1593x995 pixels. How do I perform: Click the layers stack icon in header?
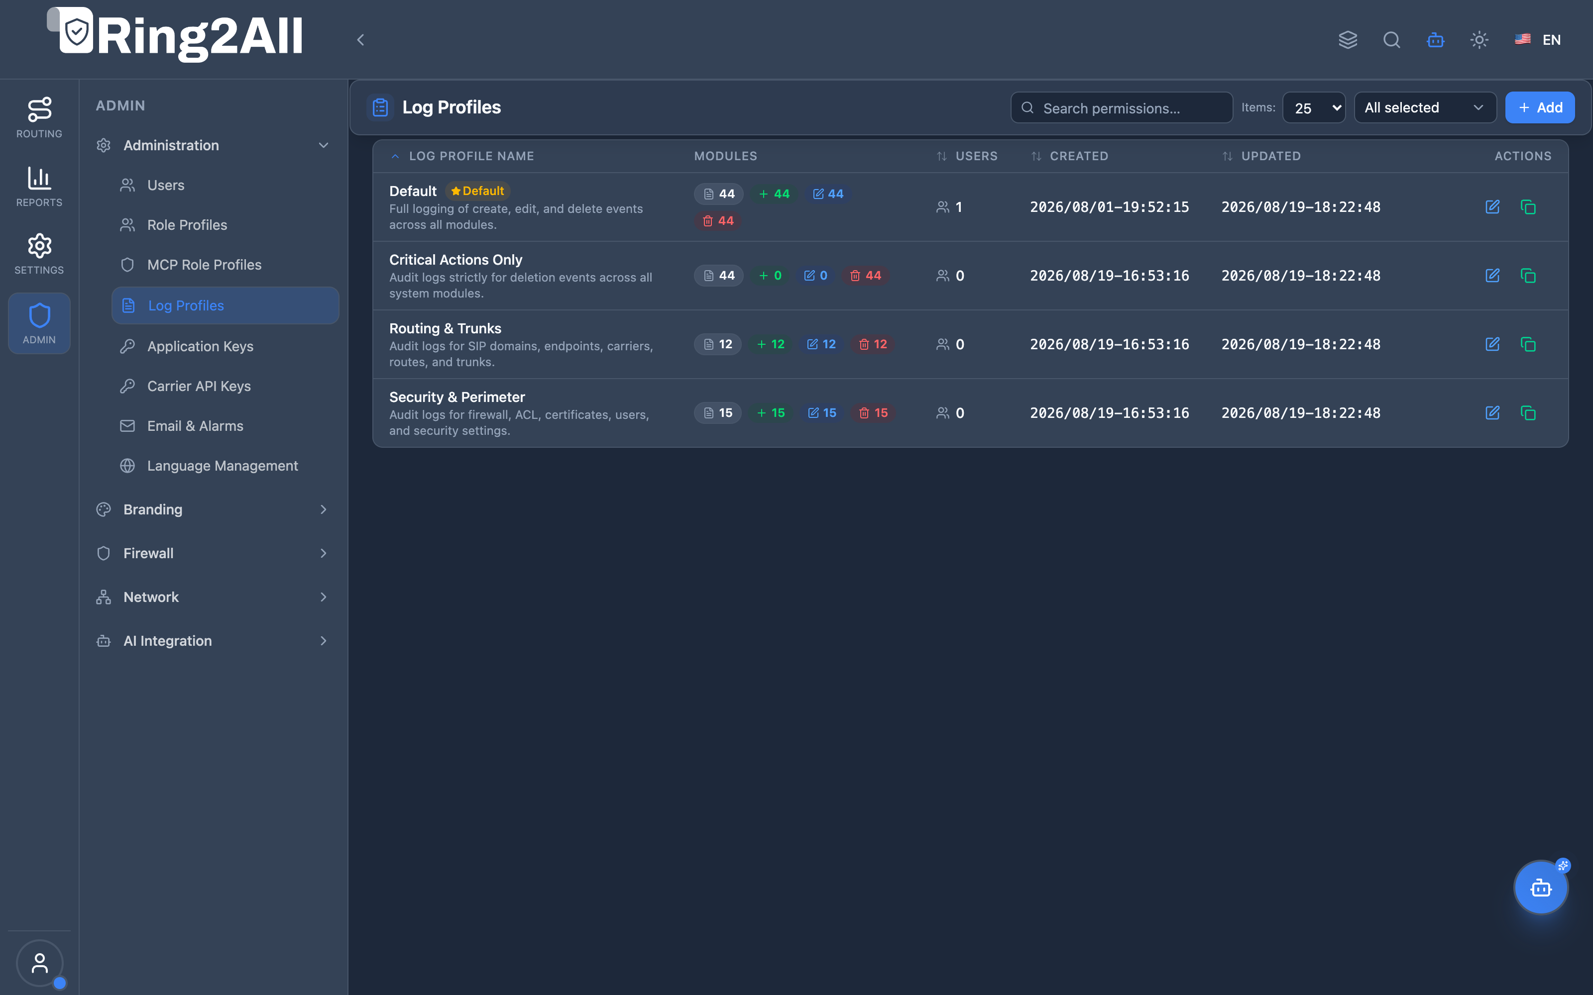point(1348,40)
